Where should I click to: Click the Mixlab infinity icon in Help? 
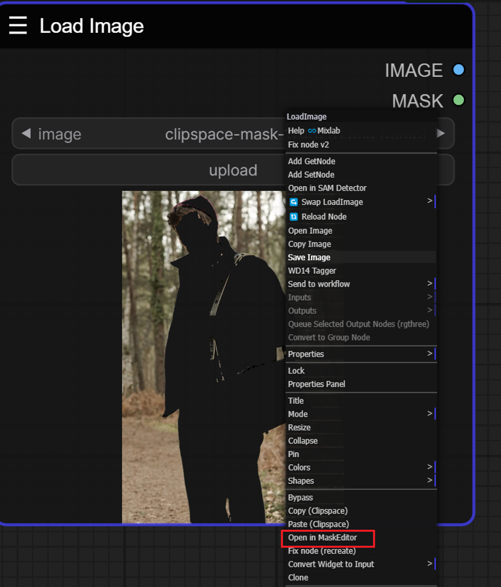(312, 131)
